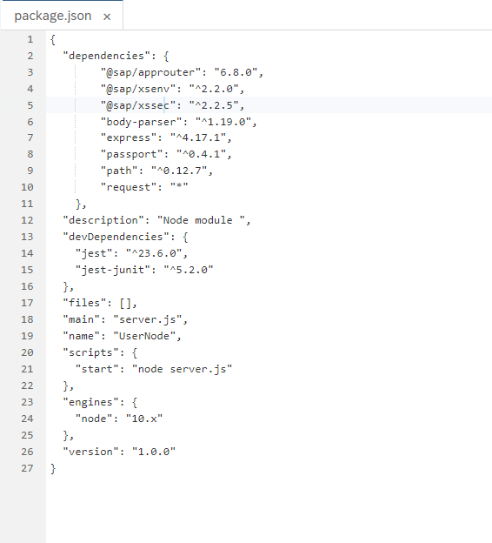Place cursor at "passport" entry
Viewport: 492px width, 543px height.
click(x=166, y=154)
